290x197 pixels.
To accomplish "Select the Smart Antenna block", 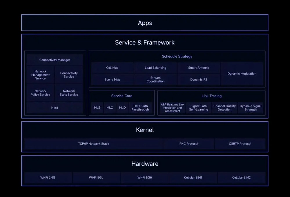I will point(199,68).
